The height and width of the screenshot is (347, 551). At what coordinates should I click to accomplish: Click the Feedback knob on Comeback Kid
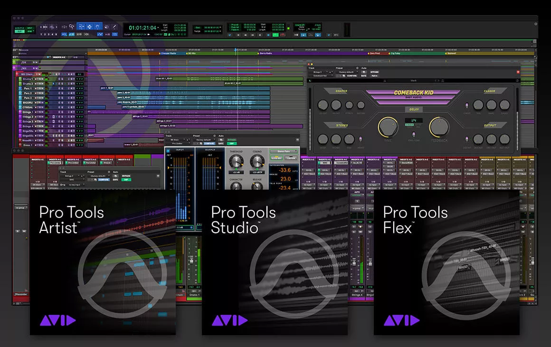click(x=439, y=127)
